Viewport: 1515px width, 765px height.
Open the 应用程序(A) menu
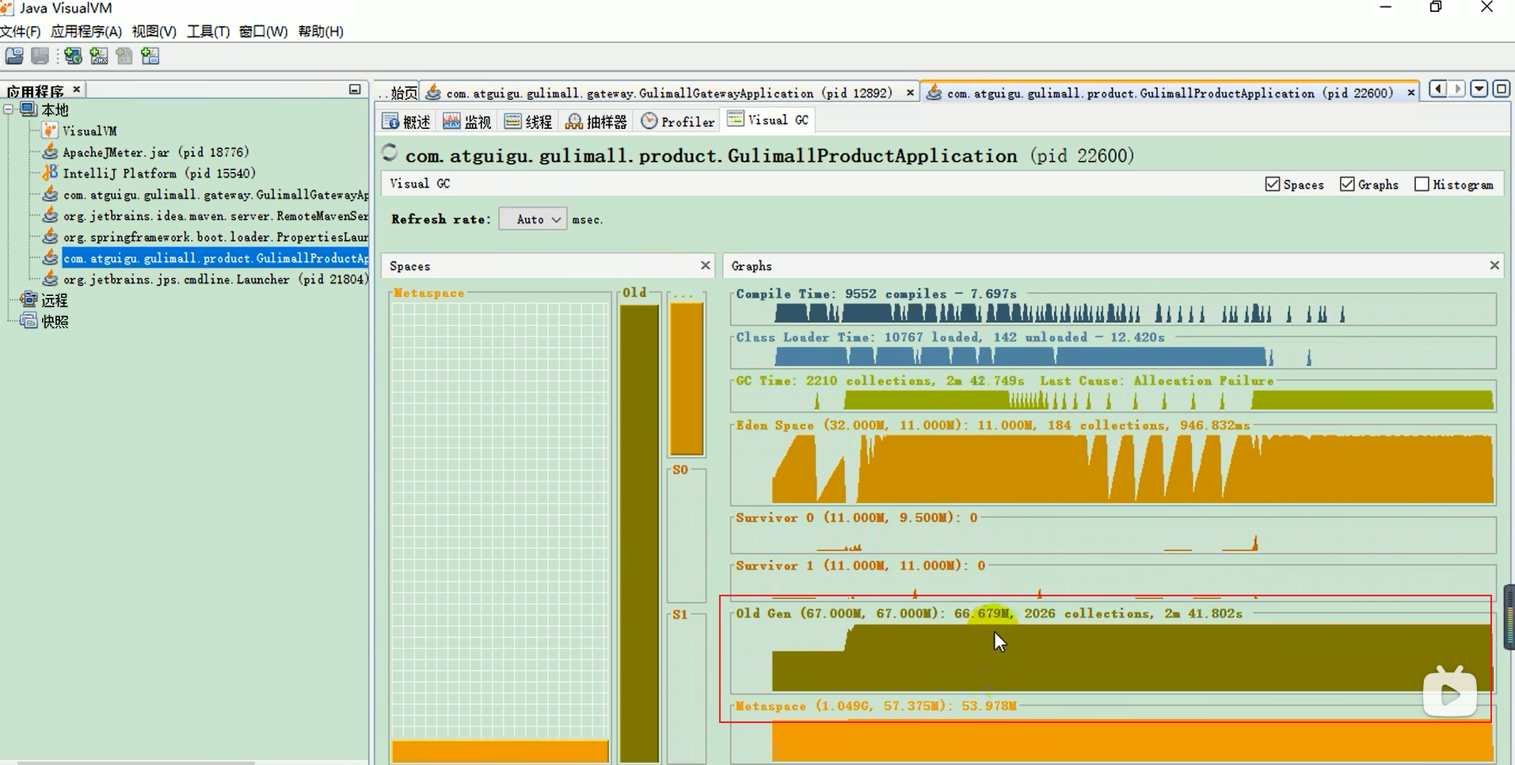(86, 31)
